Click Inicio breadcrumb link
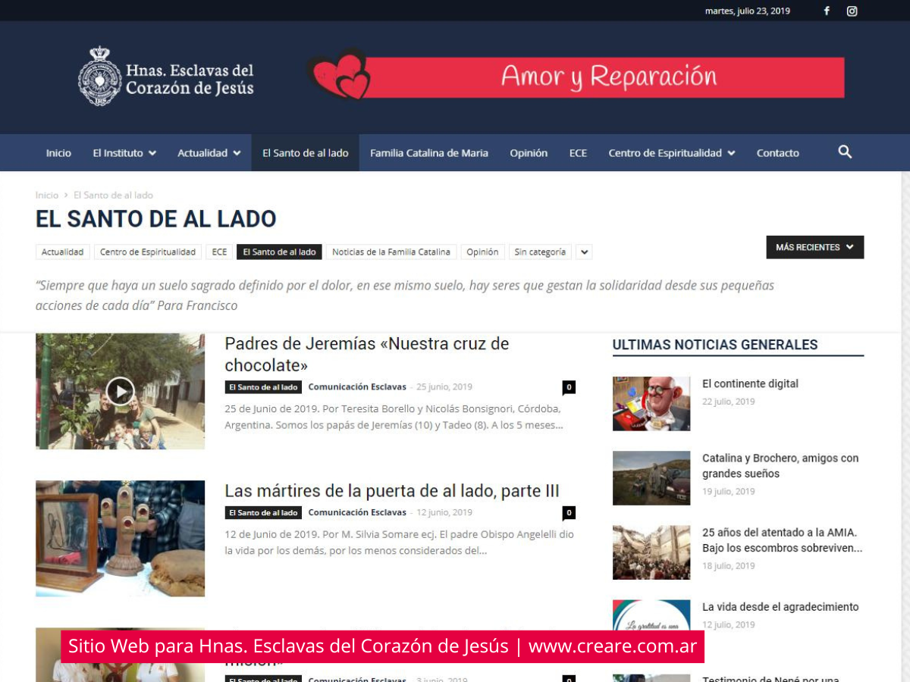 coord(46,195)
